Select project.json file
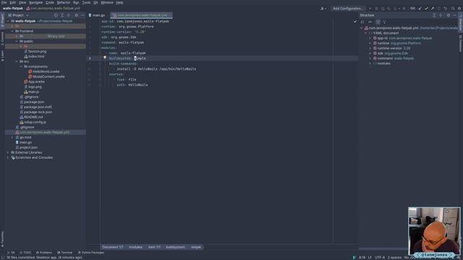The height and width of the screenshot is (260, 463). tap(26, 147)
